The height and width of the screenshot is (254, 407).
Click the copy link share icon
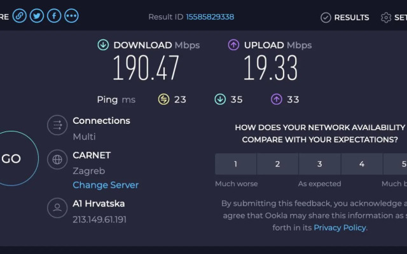20,17
